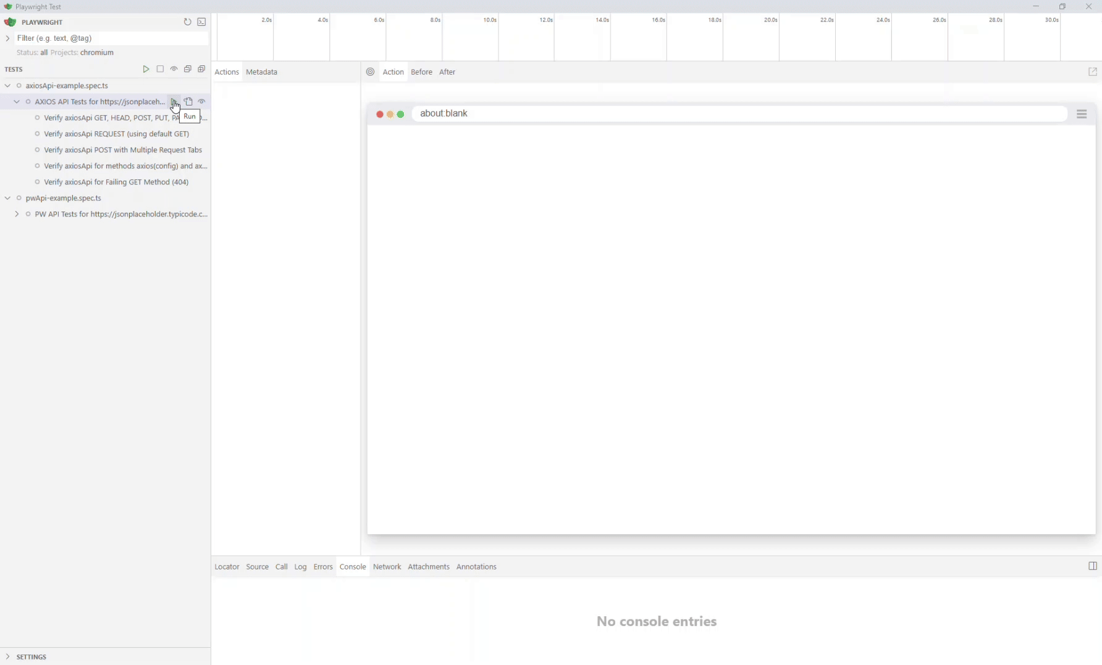The height and width of the screenshot is (665, 1102).
Task: Open the Source tab
Action: coord(257,567)
